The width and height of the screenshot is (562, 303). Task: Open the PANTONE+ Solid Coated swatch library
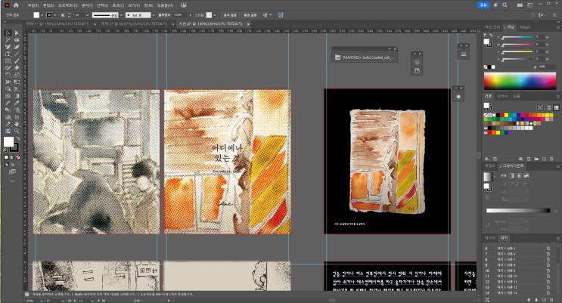(365, 57)
